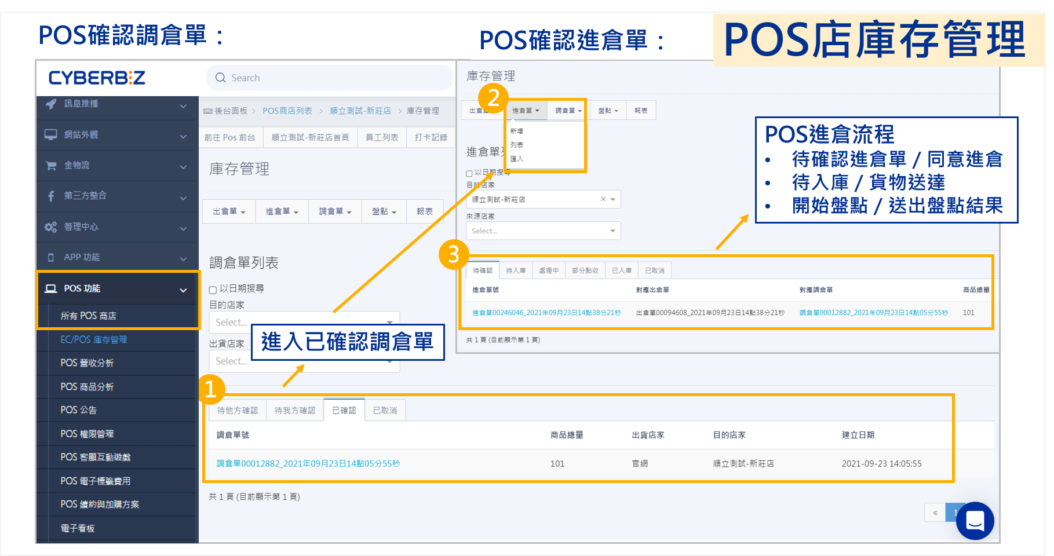Toggle 以日期搜尋 checkbox in 調倉單列表
The width and height of the screenshot is (1054, 556).
213,290
